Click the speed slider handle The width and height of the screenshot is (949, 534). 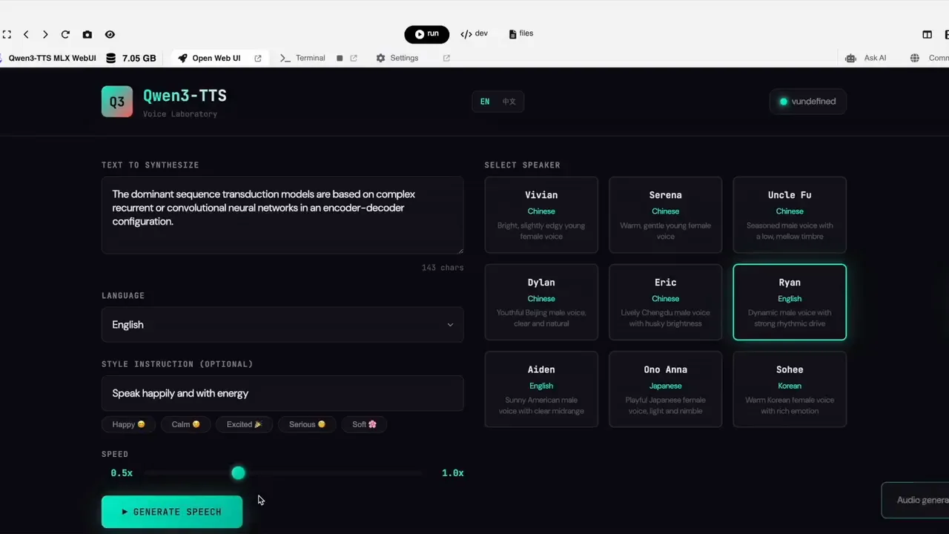point(238,472)
